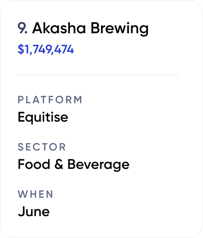Viewport: 203px width, 238px height.
Task: Click the word Beverage in the sector
Action: pyautogui.click(x=98, y=165)
